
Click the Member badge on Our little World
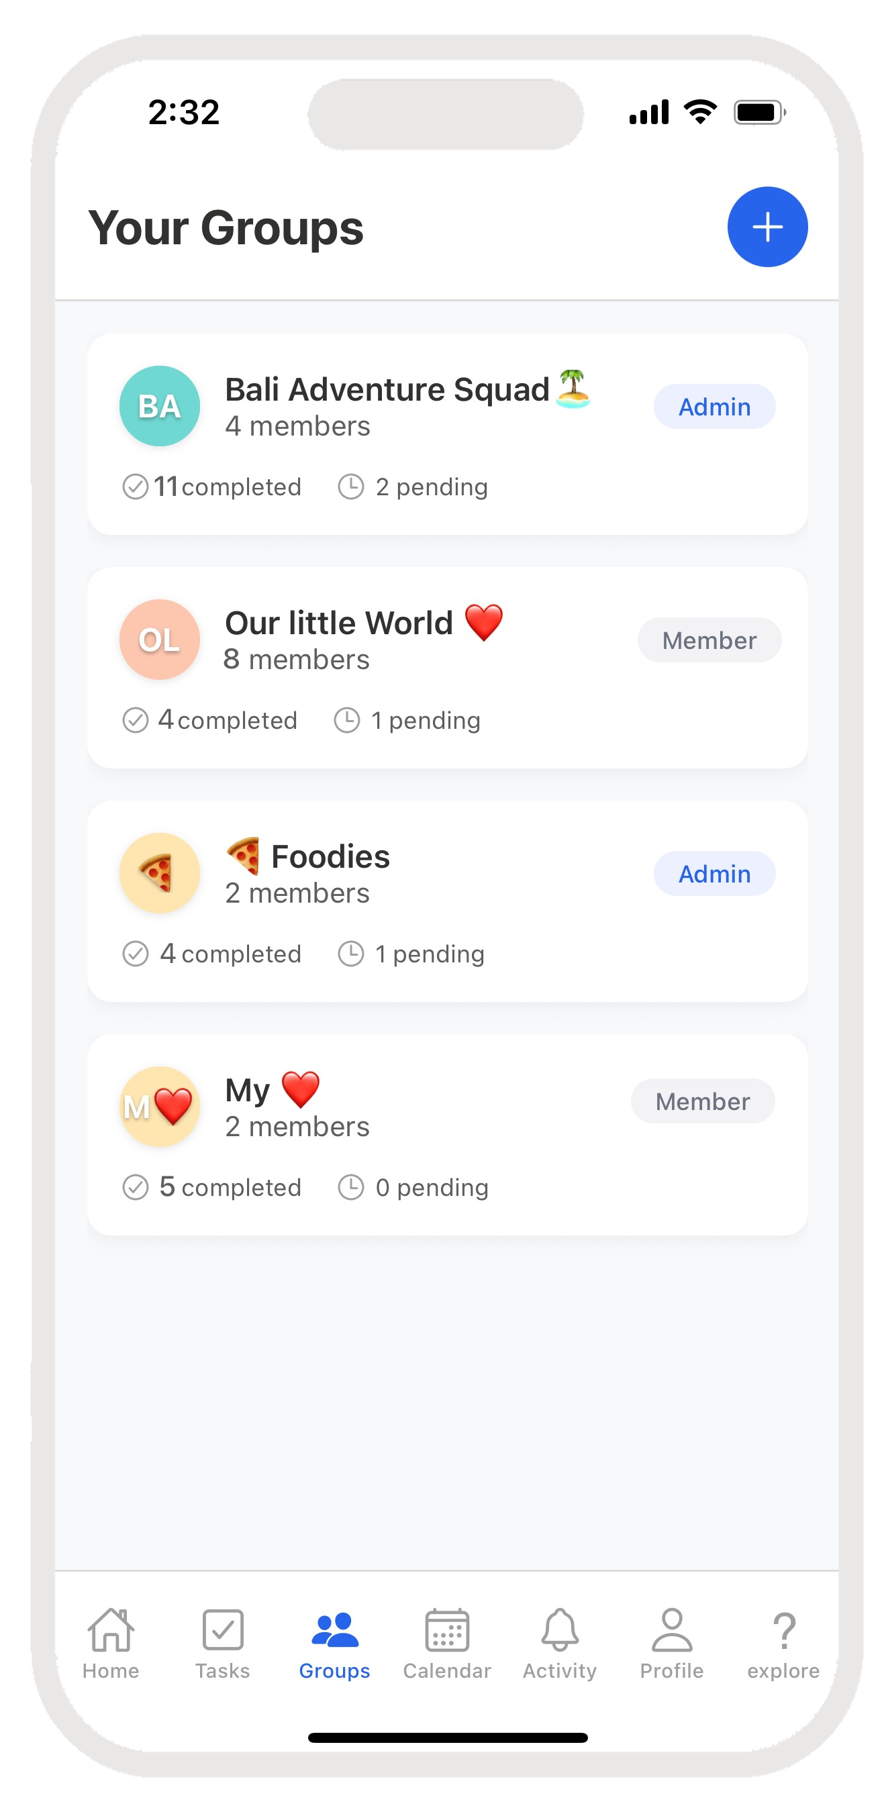tap(709, 640)
